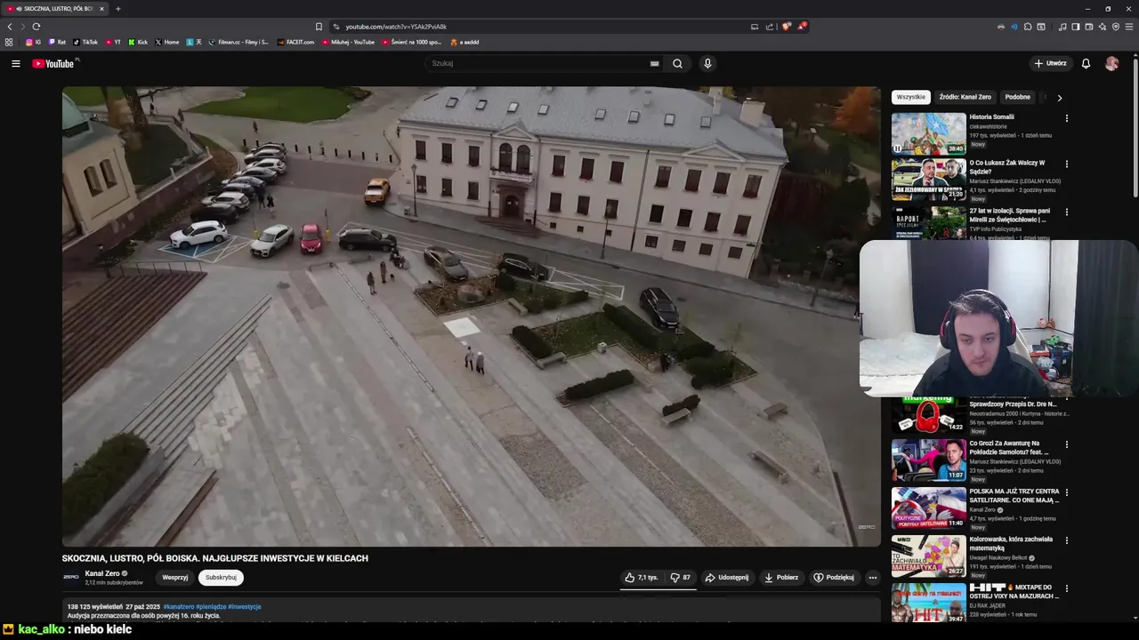Show more filter chips with right arrow
The width and height of the screenshot is (1139, 640).
click(x=1059, y=98)
